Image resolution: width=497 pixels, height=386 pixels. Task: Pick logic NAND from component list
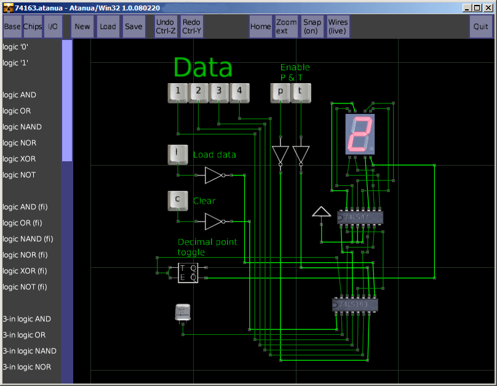pos(23,127)
